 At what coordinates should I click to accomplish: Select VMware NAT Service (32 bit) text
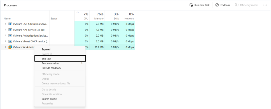(x=29, y=30)
